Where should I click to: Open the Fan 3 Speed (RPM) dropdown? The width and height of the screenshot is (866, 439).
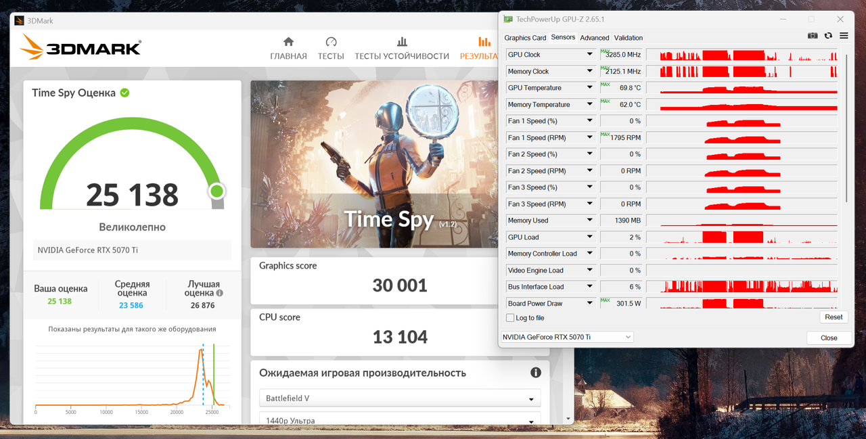coord(589,204)
